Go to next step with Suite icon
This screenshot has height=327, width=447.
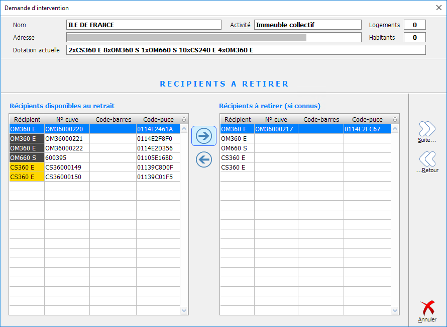[427, 132]
